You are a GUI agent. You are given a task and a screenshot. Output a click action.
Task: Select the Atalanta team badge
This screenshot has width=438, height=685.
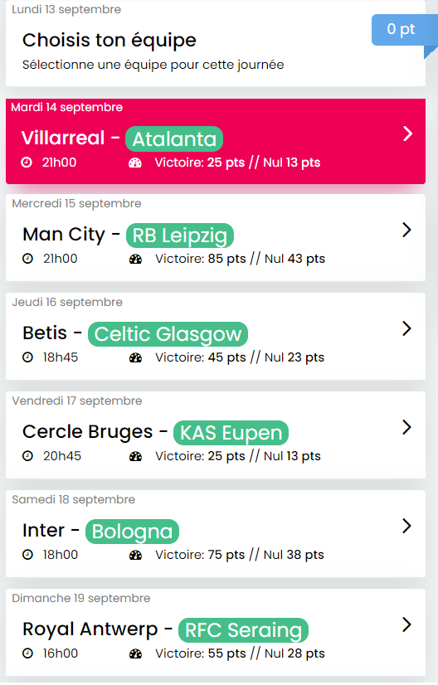coord(174,139)
